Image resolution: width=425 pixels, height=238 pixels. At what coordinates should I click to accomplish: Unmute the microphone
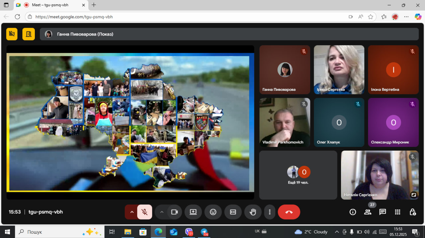click(144, 212)
